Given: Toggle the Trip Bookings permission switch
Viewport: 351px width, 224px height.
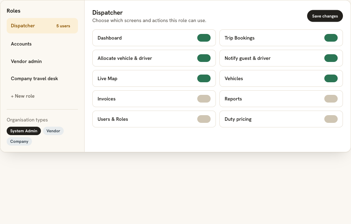Looking at the screenshot, I should [x=331, y=38].
